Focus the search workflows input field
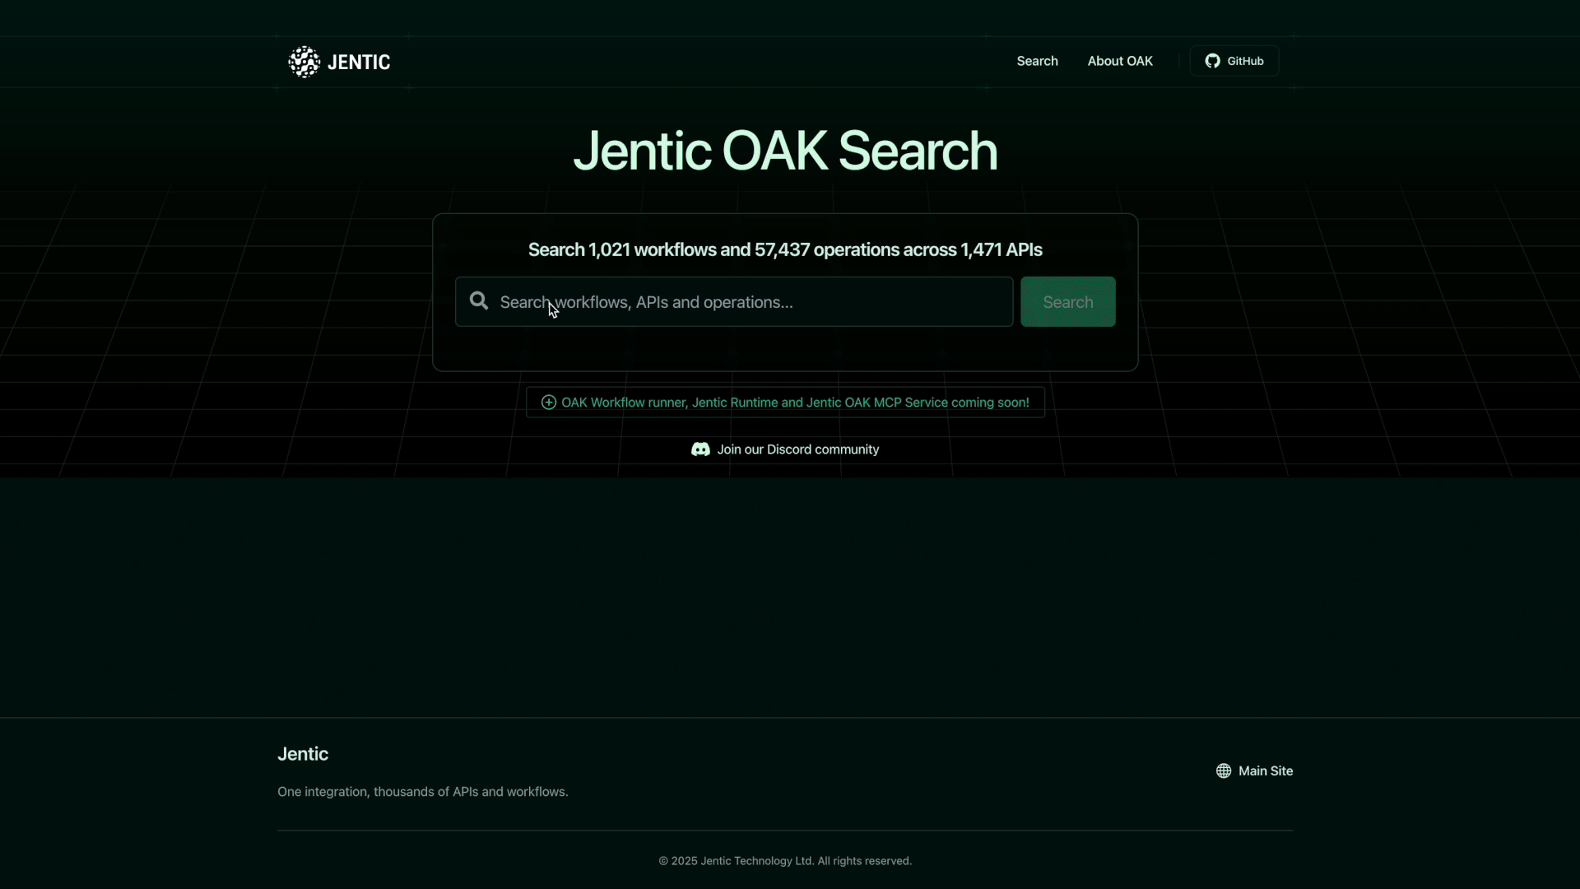The width and height of the screenshot is (1580, 889). click(x=734, y=302)
